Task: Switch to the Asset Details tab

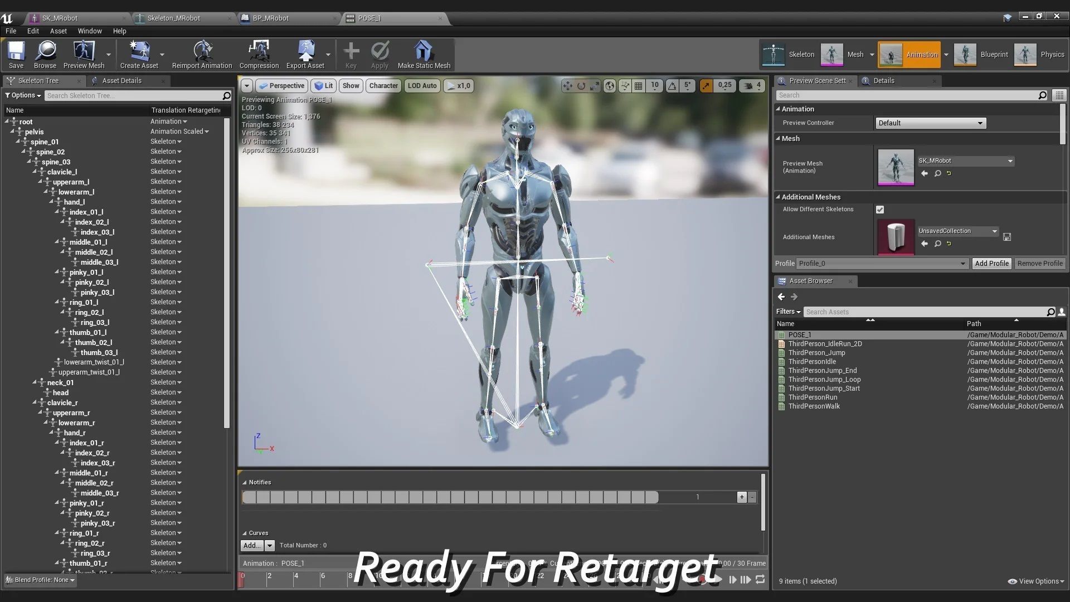Action: tap(121, 81)
